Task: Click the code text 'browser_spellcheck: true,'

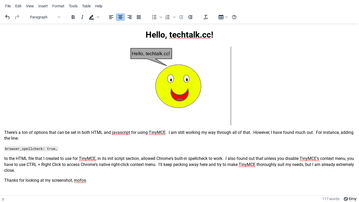Action: coord(31,149)
